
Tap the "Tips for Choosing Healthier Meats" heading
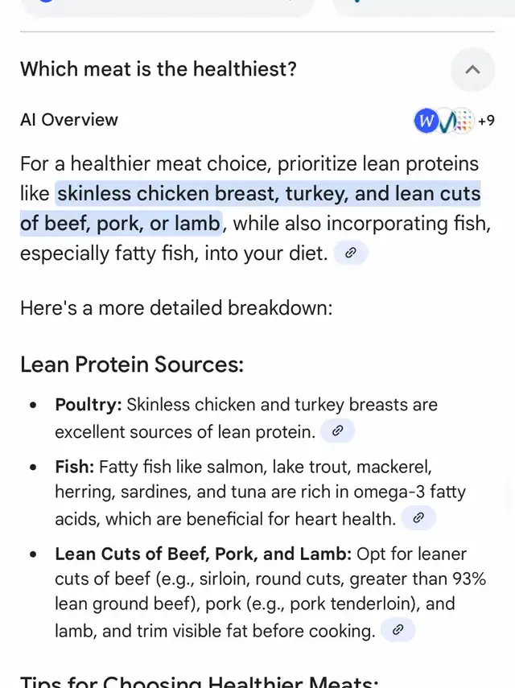[x=199, y=681]
